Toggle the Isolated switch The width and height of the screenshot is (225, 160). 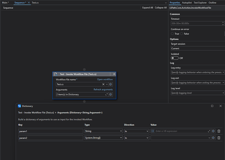(x=175, y=58)
